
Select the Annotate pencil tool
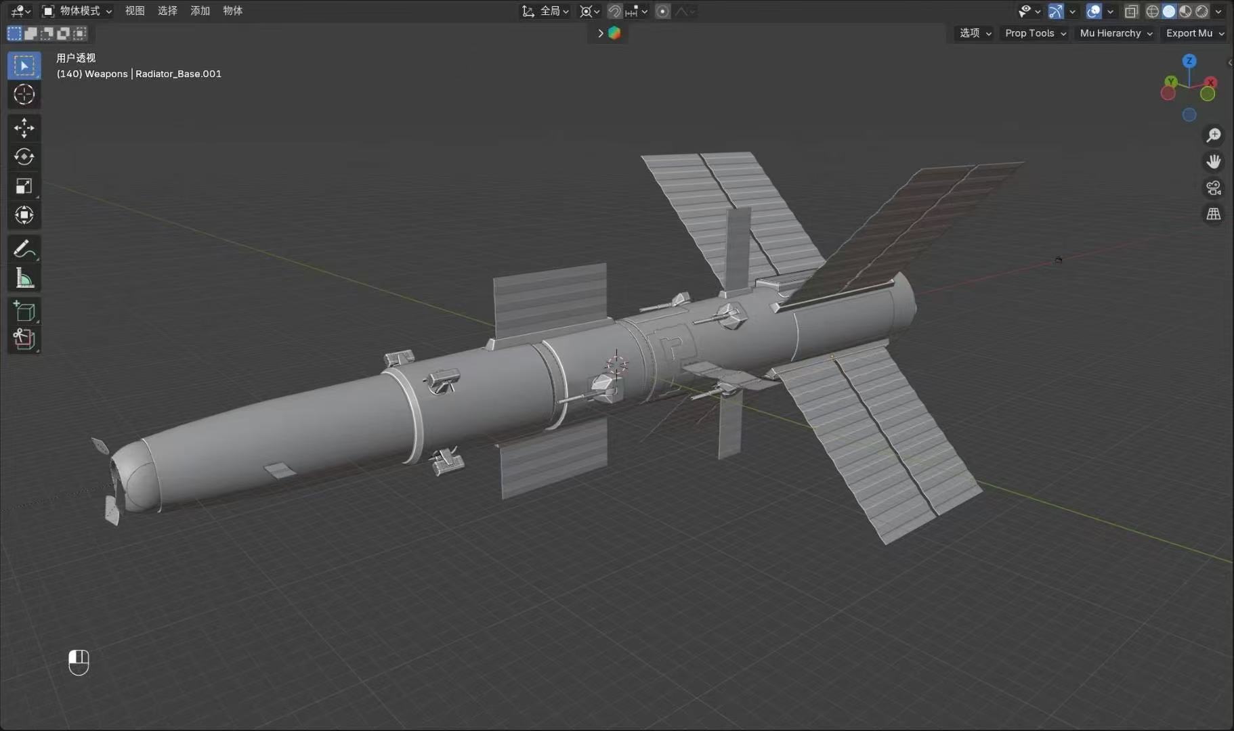(x=24, y=249)
